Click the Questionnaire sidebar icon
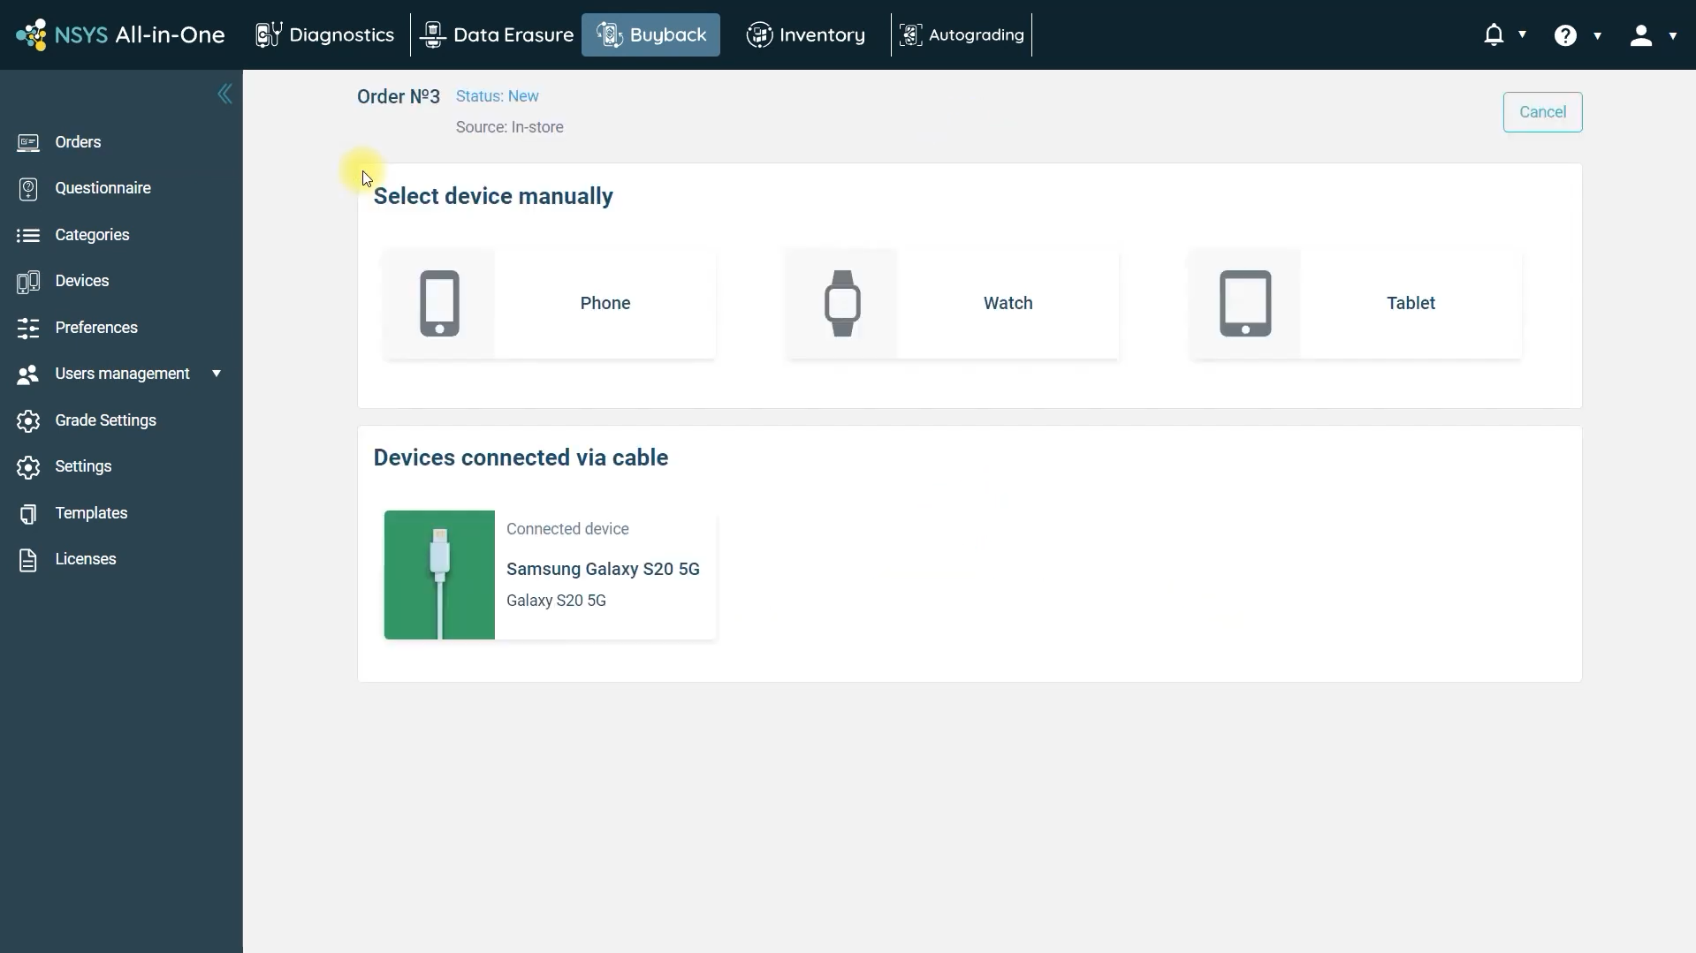This screenshot has width=1696, height=953. [28, 188]
